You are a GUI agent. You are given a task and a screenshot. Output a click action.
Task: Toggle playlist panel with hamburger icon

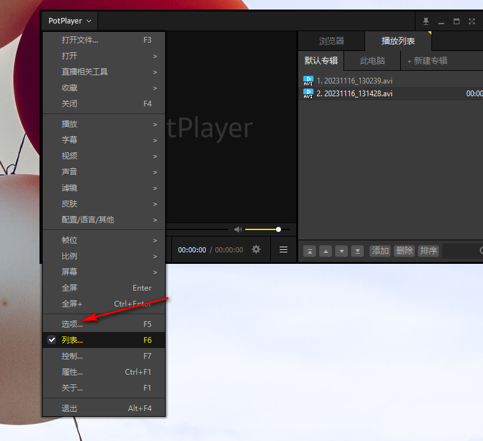(284, 249)
